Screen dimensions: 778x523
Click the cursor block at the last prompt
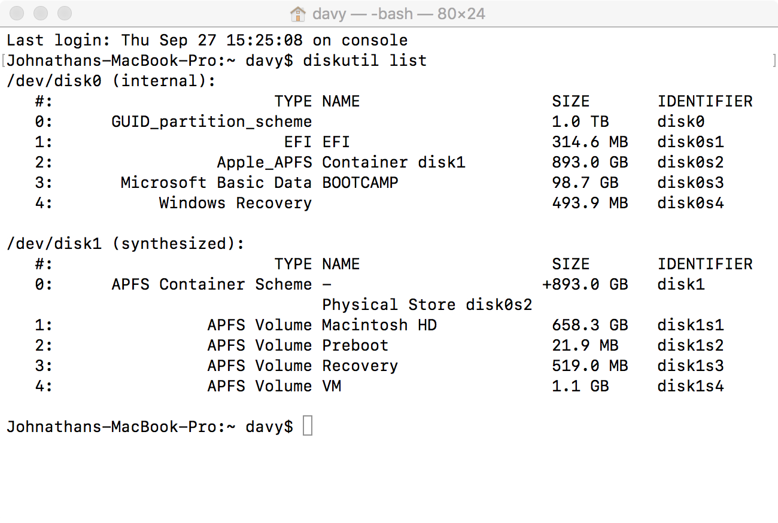308,427
